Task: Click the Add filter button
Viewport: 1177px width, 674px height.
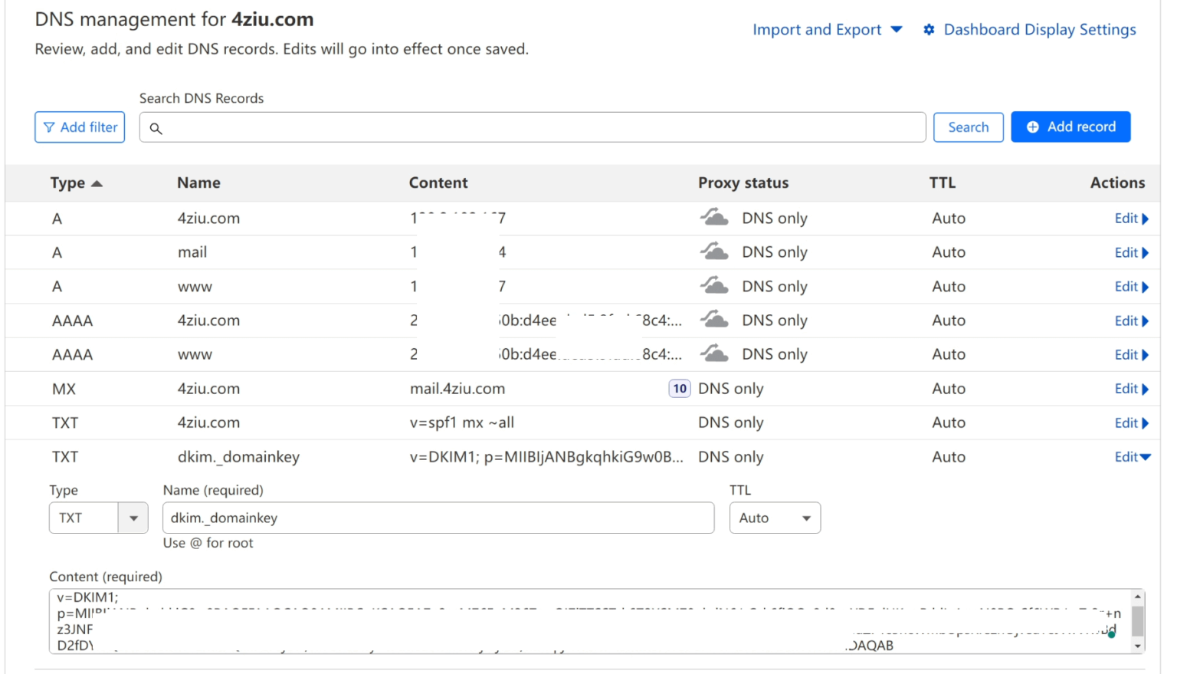Action: 80,127
